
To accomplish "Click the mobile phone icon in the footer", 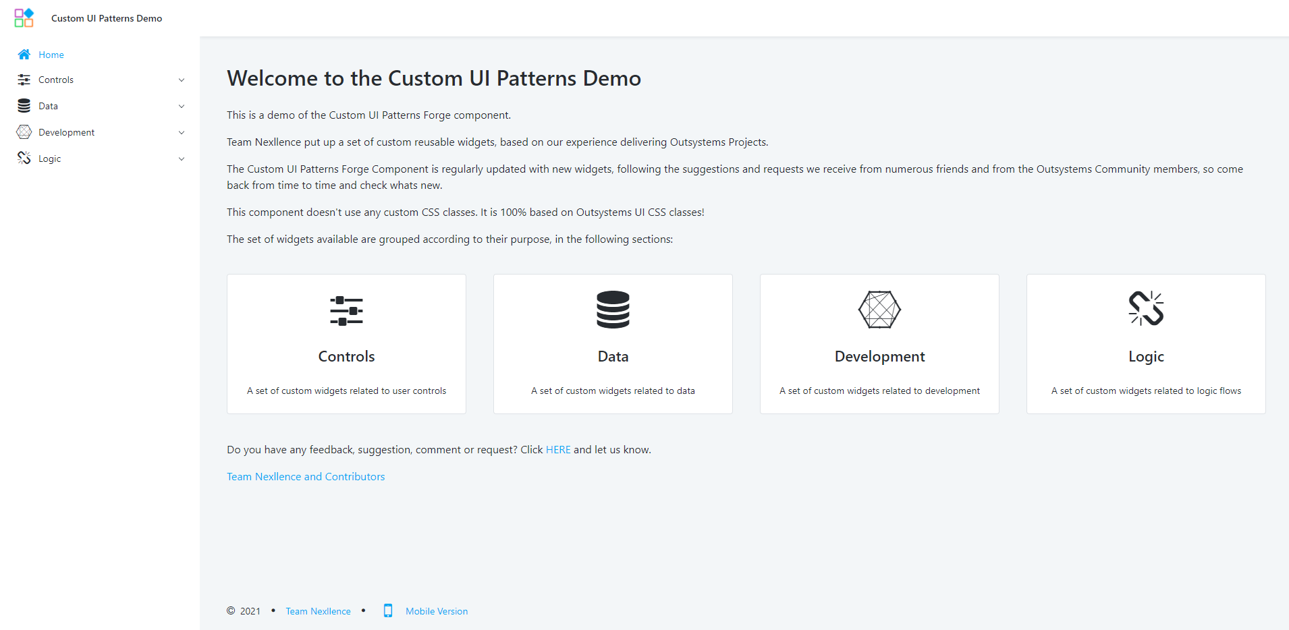I will [x=388, y=610].
